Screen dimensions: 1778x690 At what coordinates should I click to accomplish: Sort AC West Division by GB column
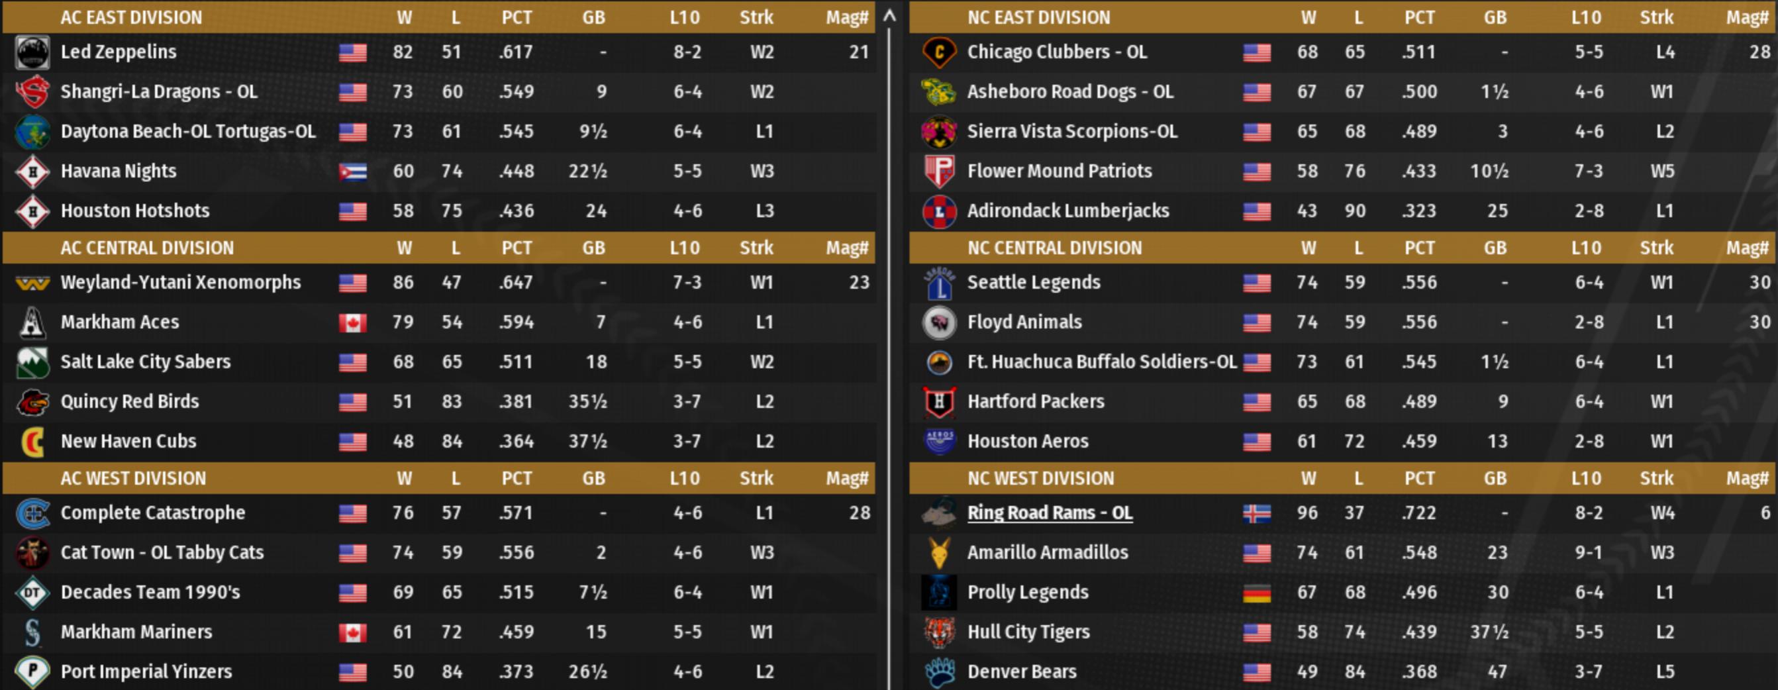593,478
